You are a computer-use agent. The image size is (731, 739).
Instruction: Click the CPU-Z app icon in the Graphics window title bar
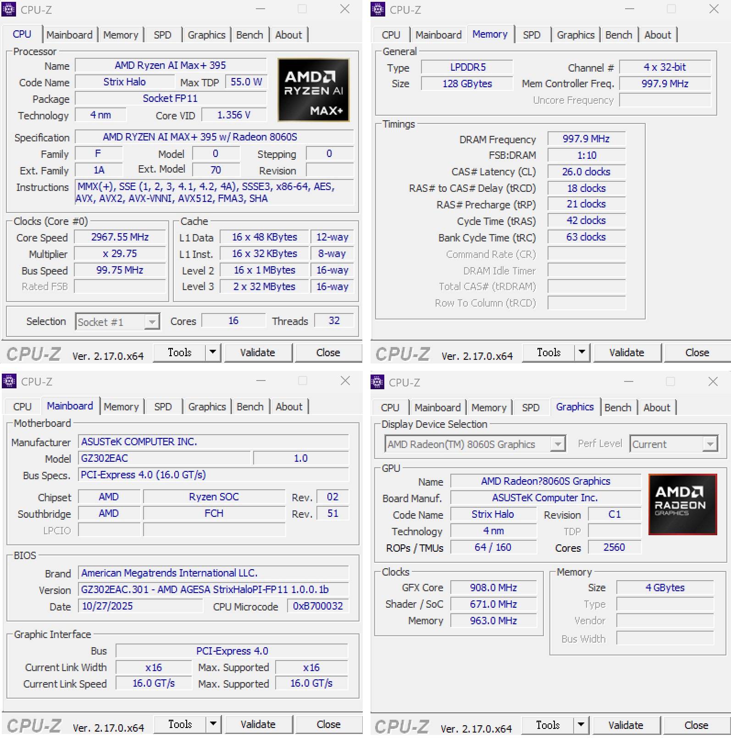point(377,382)
